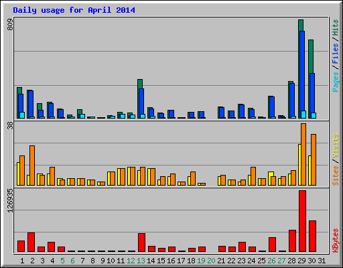Image resolution: width=343 pixels, height=268 pixels.
Task: Click the yellow Visits bar for day 30
Action: coord(310,170)
